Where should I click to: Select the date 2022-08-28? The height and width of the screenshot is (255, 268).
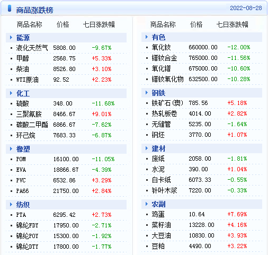click(246, 8)
